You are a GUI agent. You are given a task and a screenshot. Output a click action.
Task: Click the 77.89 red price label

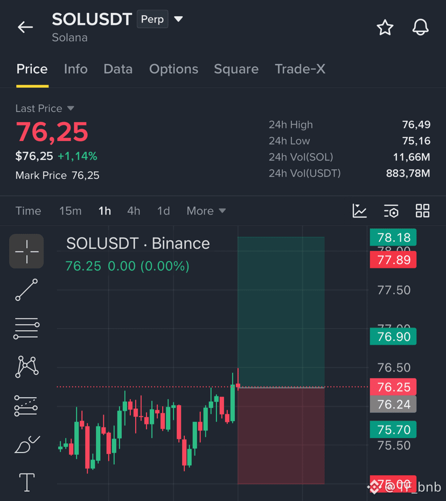[393, 260]
